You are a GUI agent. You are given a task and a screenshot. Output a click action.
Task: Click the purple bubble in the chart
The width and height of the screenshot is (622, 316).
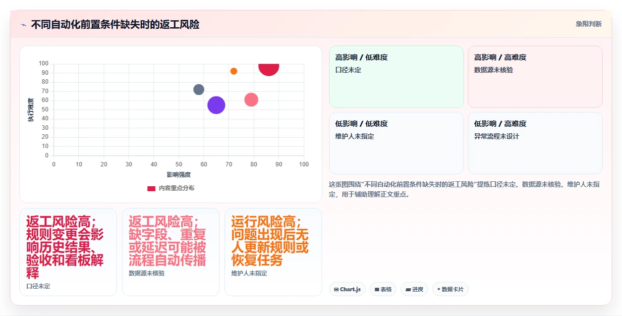216,105
